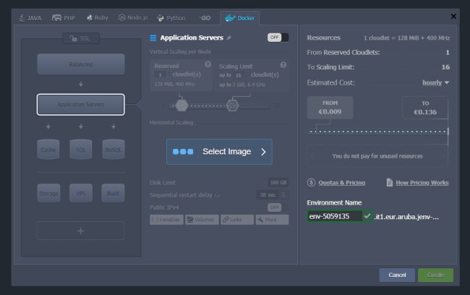Choose the VPS node block
470x295 pixels.
pos(80,193)
